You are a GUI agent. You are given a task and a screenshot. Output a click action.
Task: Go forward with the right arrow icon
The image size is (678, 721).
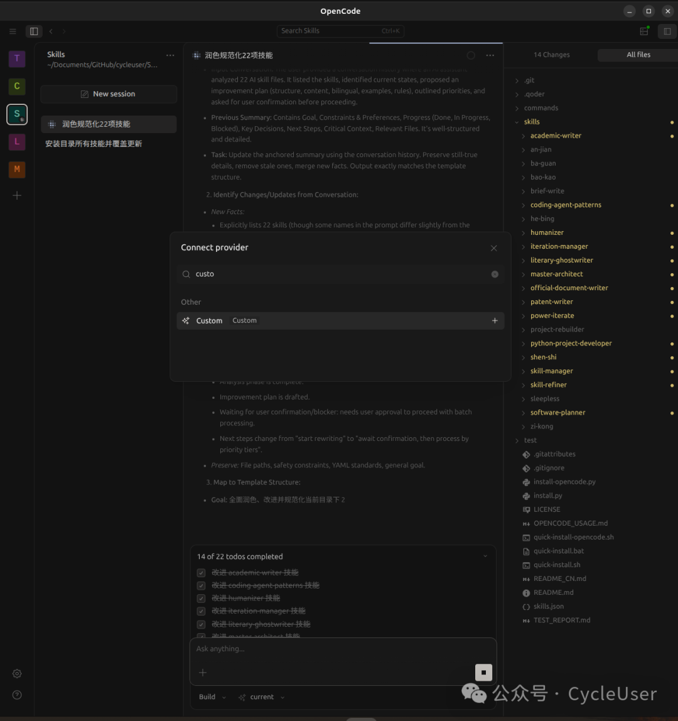pyautogui.click(x=64, y=31)
